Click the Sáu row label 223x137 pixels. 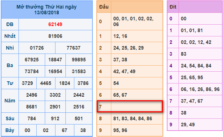(x=10, y=118)
